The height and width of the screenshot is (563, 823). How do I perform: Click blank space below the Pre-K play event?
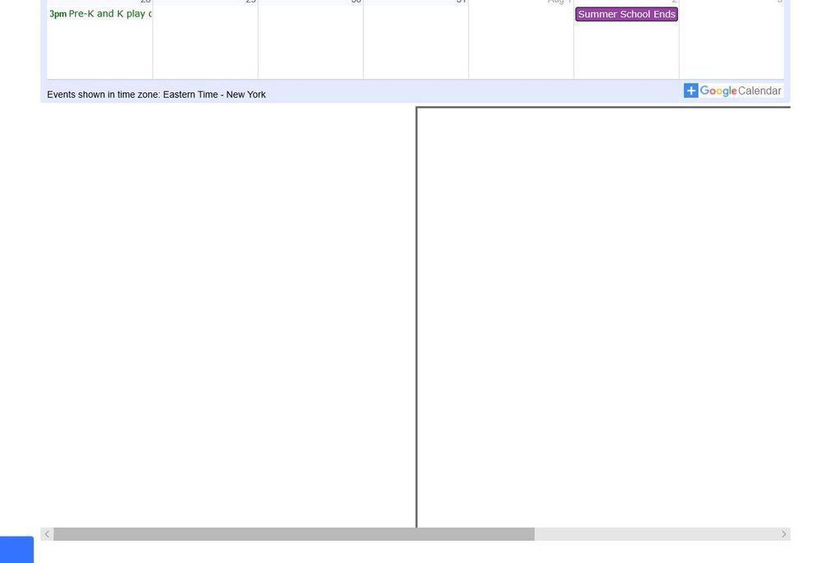[x=100, y=49]
